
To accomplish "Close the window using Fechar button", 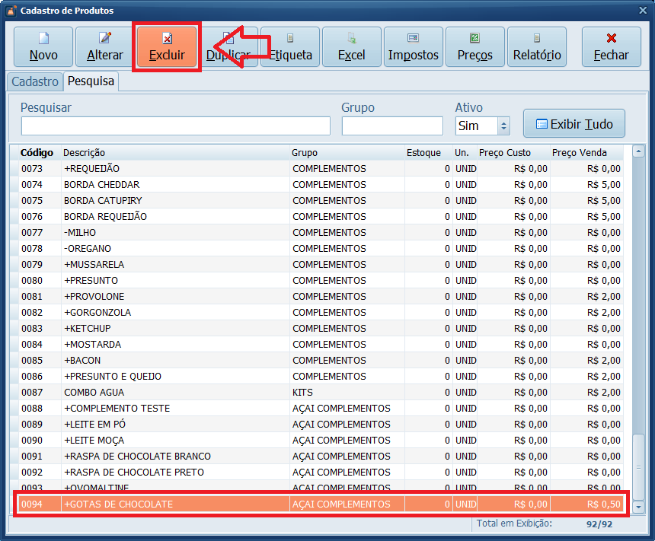I will 611,46.
